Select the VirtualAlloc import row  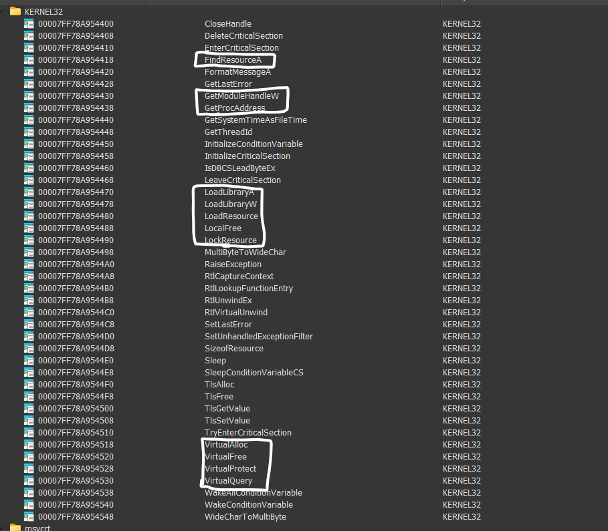[x=226, y=445]
